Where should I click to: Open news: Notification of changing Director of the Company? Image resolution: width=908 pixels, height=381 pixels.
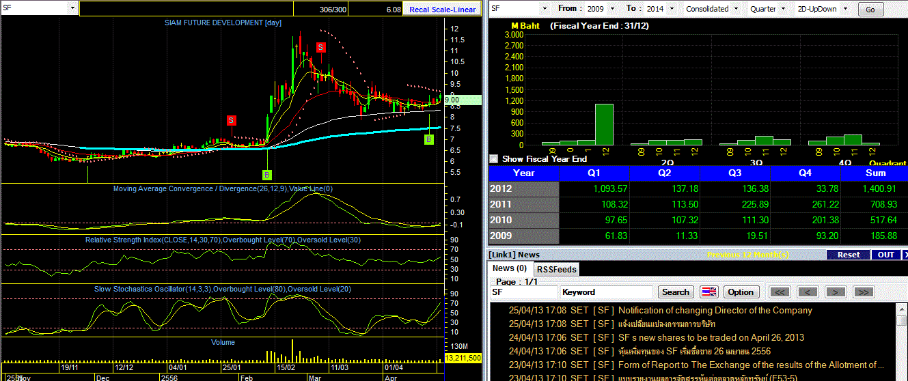(715, 310)
